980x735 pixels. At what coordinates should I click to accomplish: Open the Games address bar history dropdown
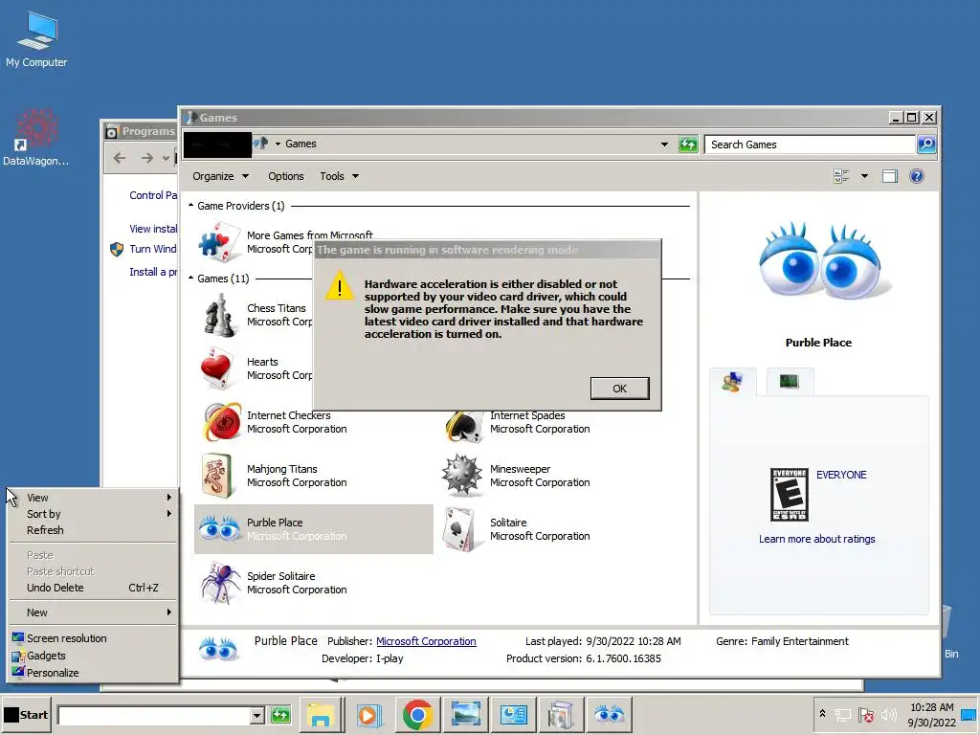(664, 145)
